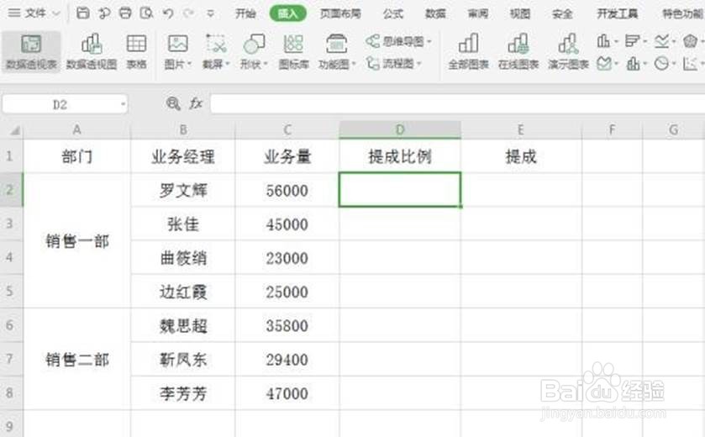Open the 视图 tab

[x=520, y=13]
